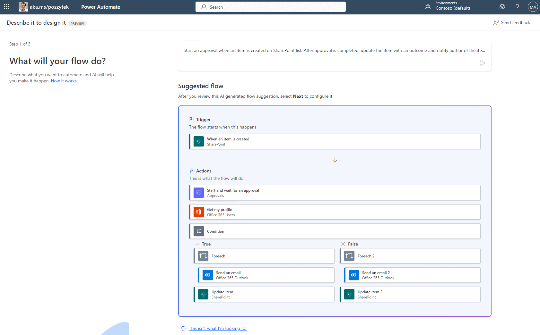
Task: Click the lightning icon next to Actions
Action: pos(191,171)
